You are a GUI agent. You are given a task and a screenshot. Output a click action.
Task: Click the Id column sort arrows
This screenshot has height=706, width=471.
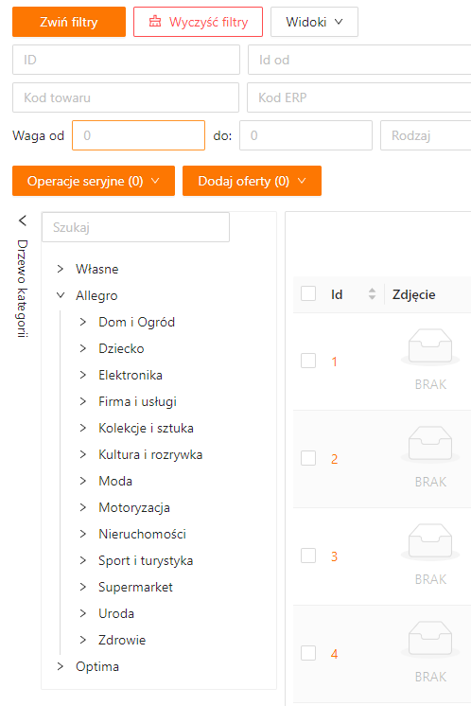[372, 294]
